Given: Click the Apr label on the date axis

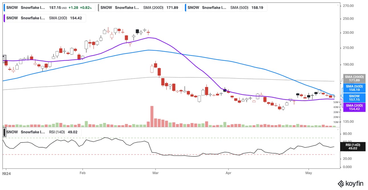Looking at the screenshot, I should click(228, 173).
